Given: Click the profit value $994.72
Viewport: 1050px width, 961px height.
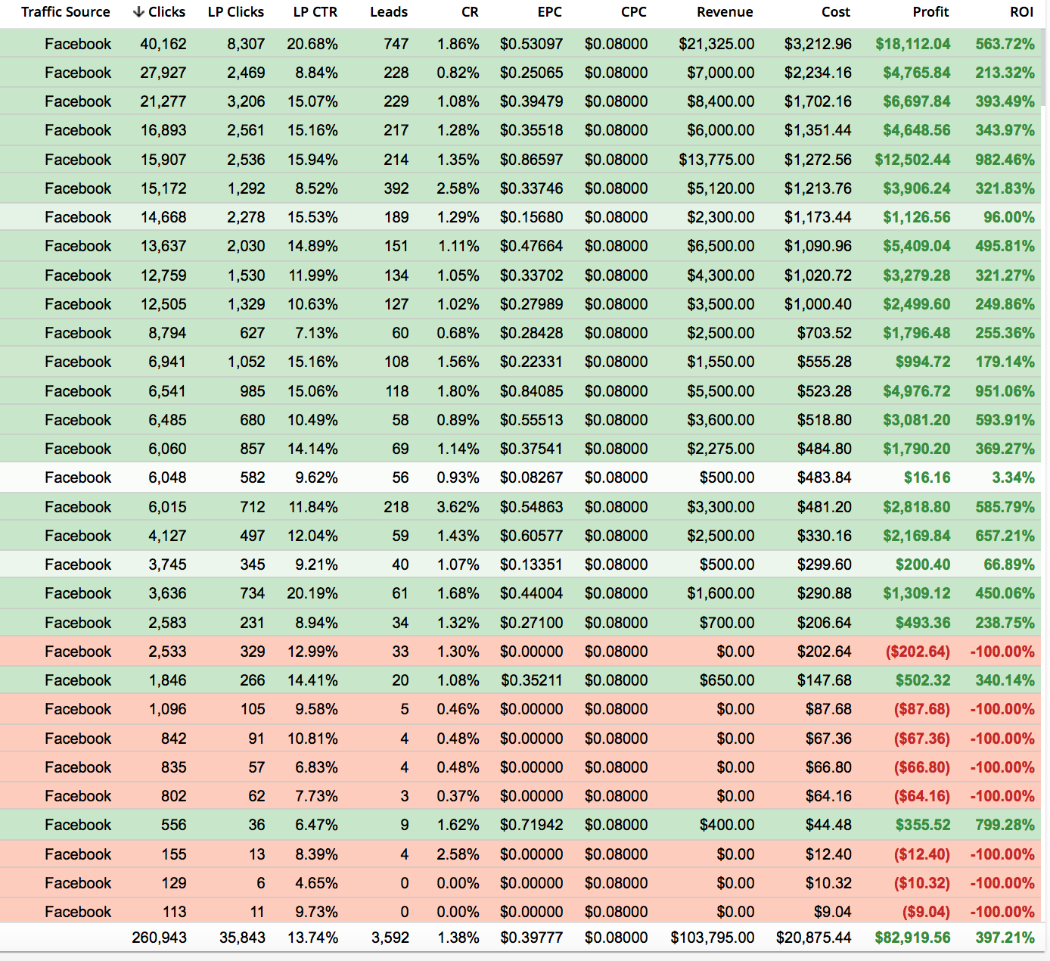Looking at the screenshot, I should pos(923,362).
